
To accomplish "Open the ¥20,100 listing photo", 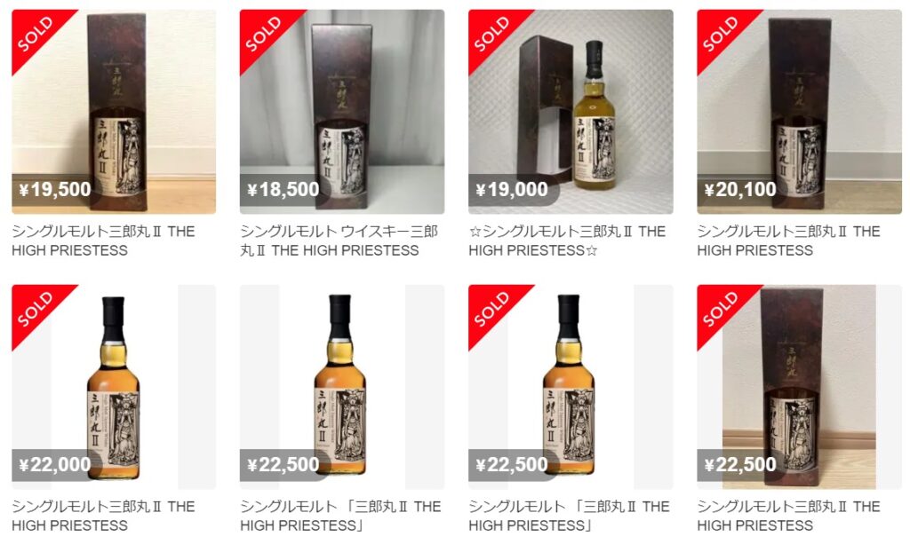I will (799, 112).
